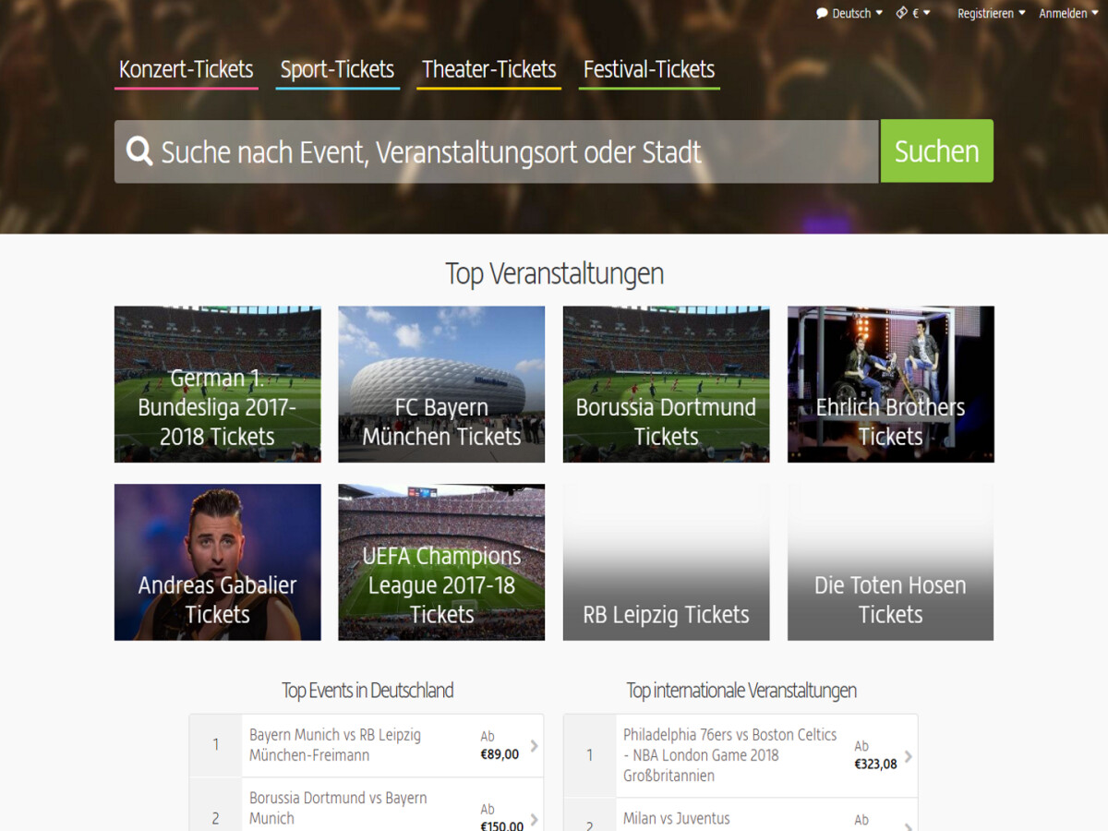Click chevron next to €323,08 price
1108x831 pixels.
point(909,756)
